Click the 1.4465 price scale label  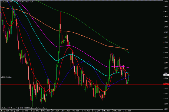[166, 22]
